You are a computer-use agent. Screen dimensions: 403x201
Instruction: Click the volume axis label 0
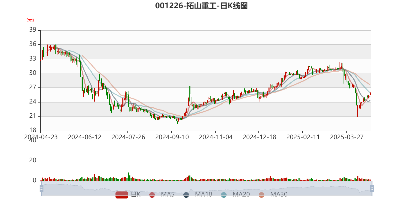(x=35, y=180)
